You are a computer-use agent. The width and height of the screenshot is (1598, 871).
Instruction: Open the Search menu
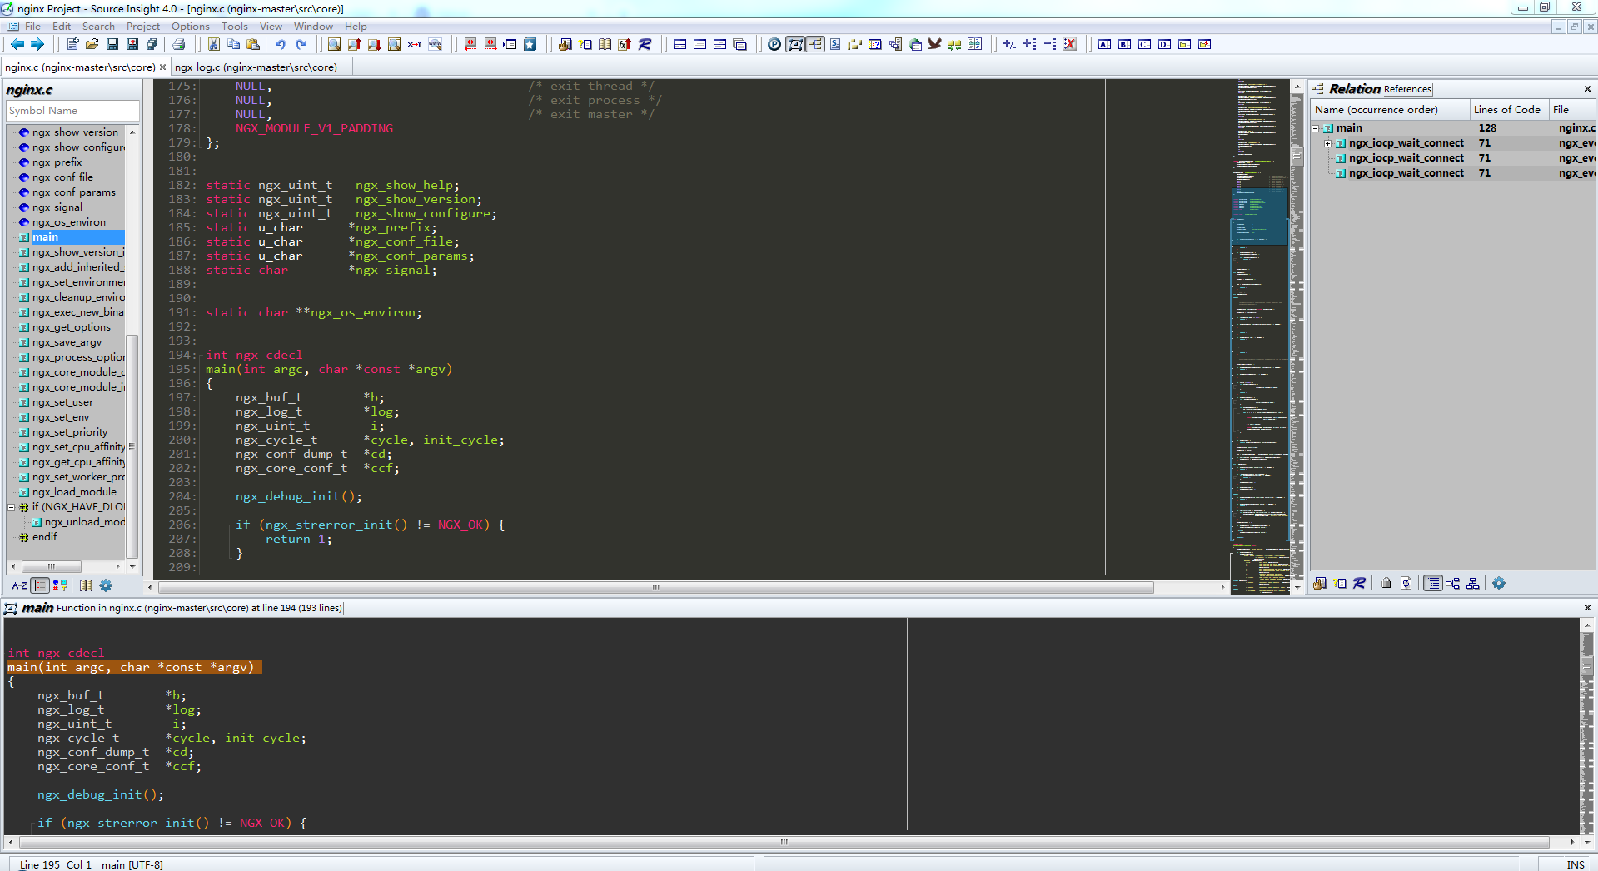coord(98,27)
